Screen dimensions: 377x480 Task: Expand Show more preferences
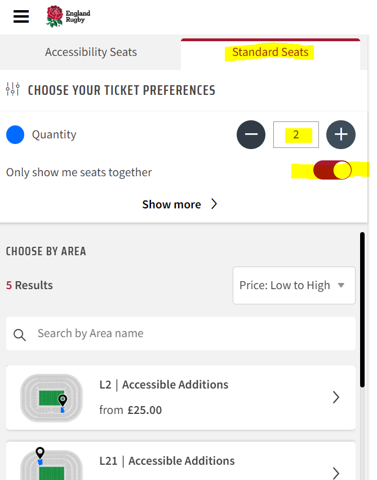(x=180, y=204)
